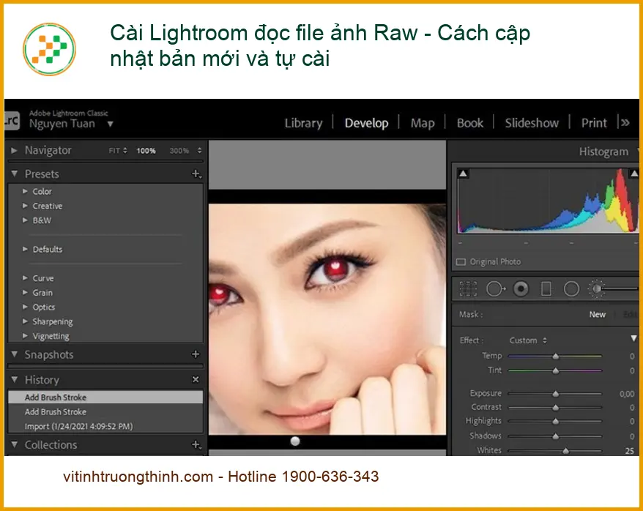Open the Navigator FIT zoom dropdown
This screenshot has width=643, height=511.
coord(118,151)
